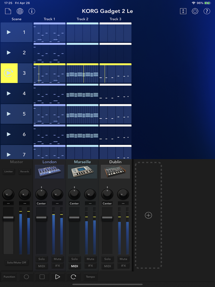This screenshot has height=287, width=215.
Task: Toggle the master Reverb
Action: pyautogui.click(x=25, y=172)
